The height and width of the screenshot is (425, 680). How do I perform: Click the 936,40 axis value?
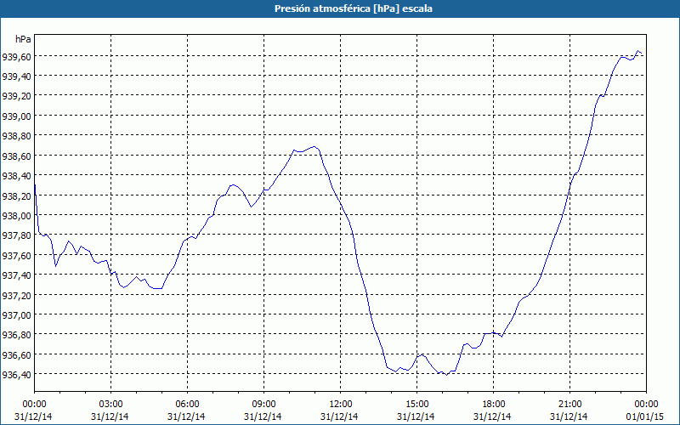click(x=16, y=375)
